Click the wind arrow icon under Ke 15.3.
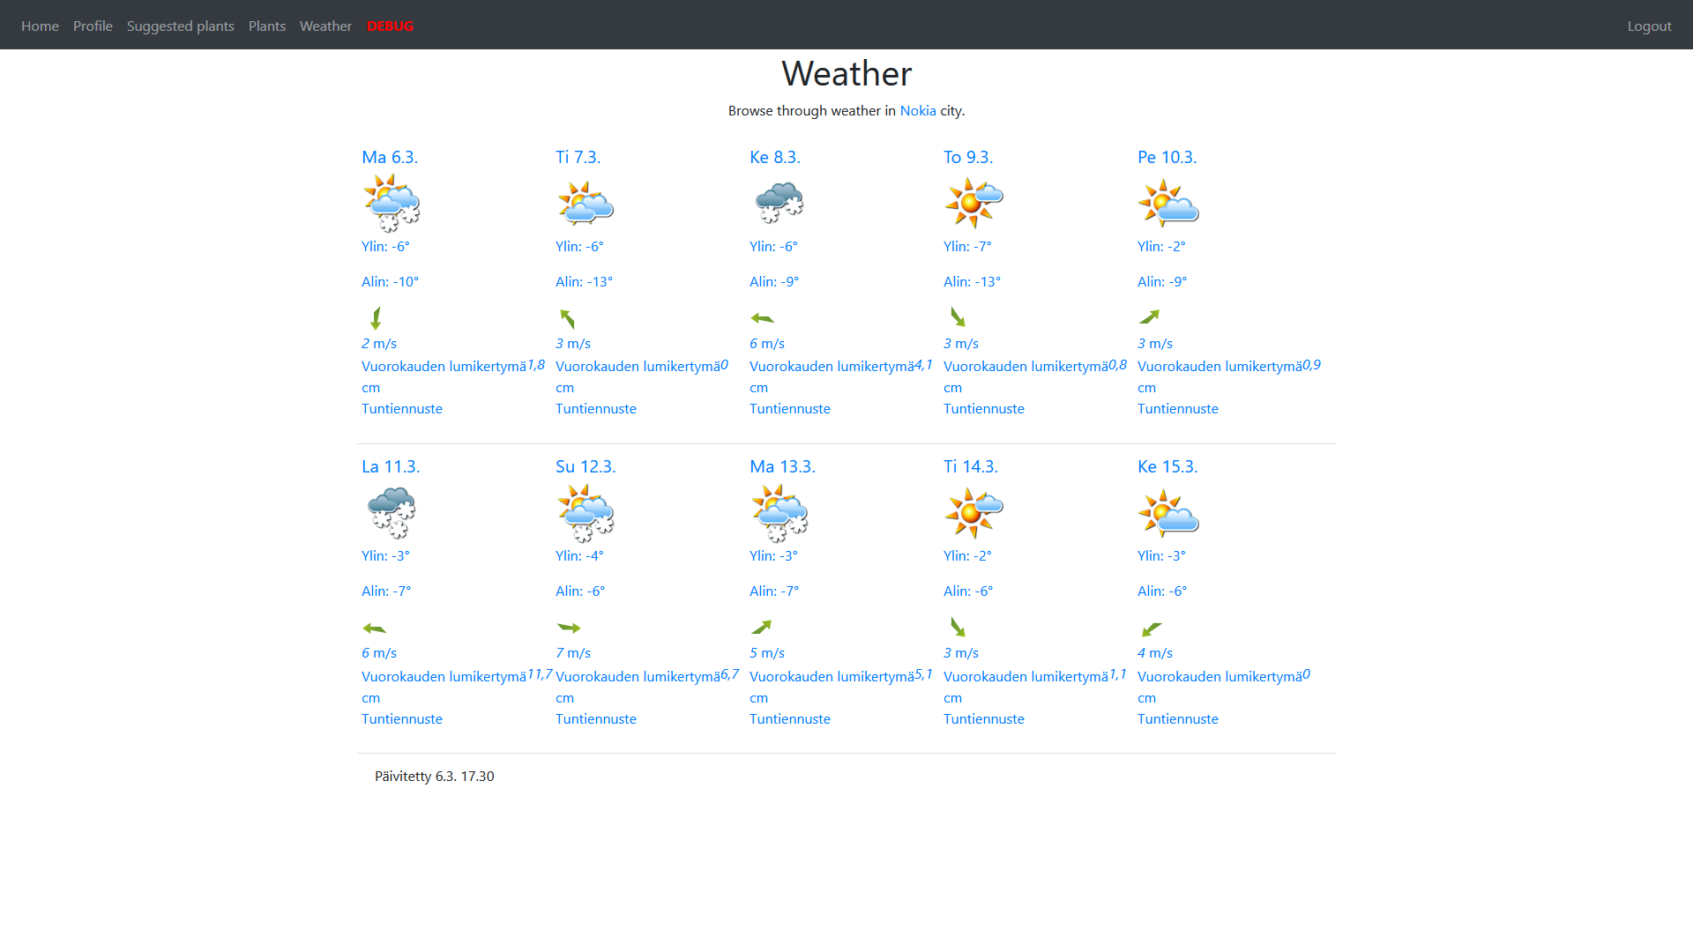 click(1151, 628)
